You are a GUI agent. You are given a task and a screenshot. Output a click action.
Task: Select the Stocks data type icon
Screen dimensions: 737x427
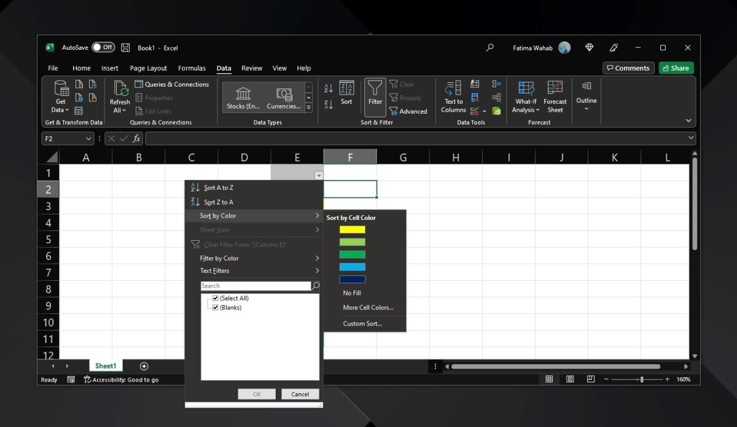pyautogui.click(x=243, y=93)
